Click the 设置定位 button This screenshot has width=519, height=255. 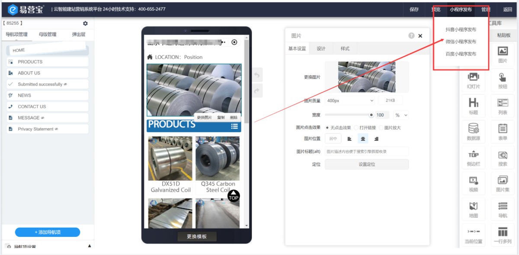[x=366, y=164]
